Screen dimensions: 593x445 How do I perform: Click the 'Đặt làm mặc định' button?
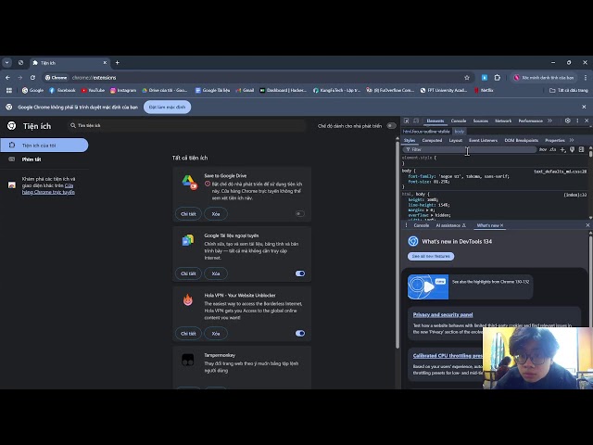coord(167,108)
